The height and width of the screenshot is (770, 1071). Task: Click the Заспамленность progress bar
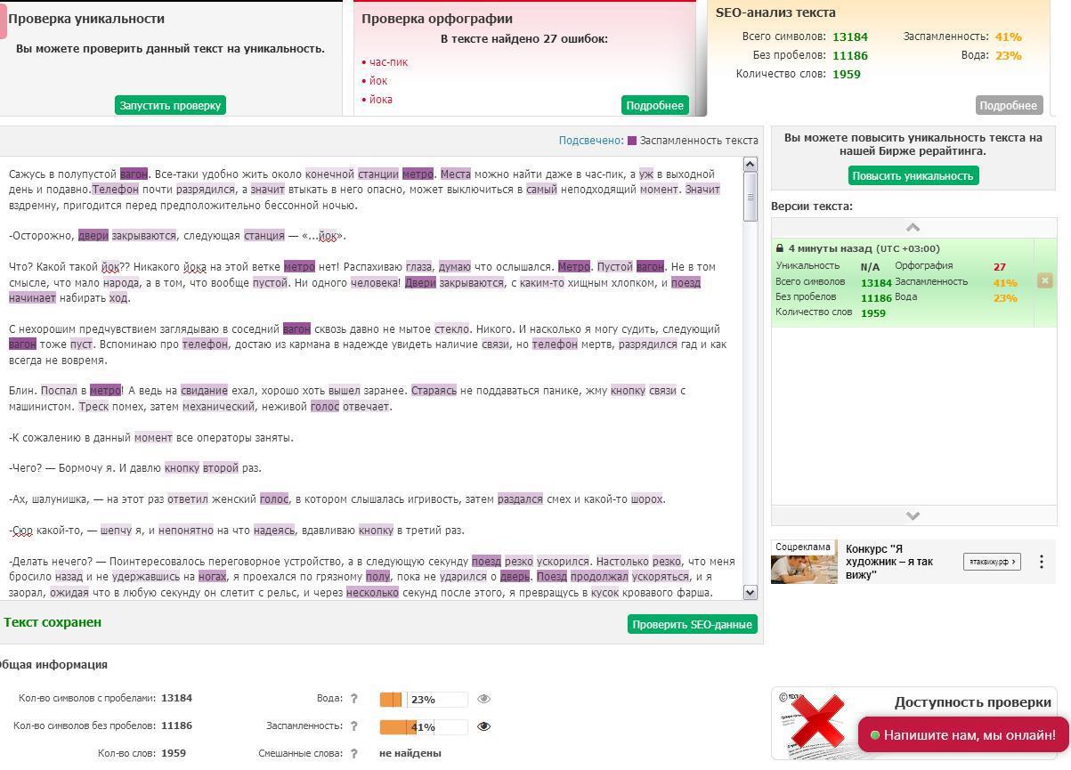tap(423, 727)
